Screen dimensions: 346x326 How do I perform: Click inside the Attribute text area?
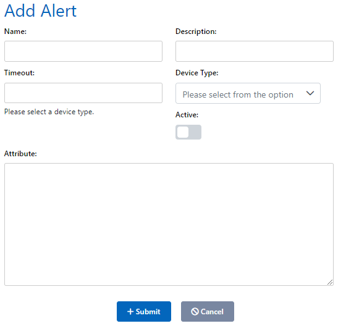(x=169, y=224)
